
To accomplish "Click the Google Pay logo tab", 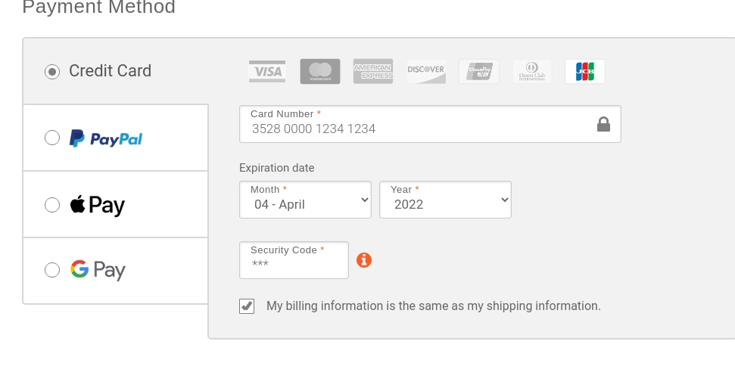I will click(x=98, y=270).
